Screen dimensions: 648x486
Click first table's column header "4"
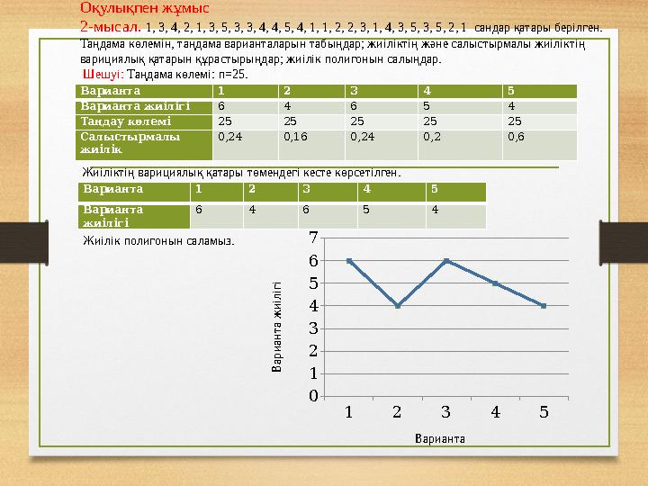[460, 91]
